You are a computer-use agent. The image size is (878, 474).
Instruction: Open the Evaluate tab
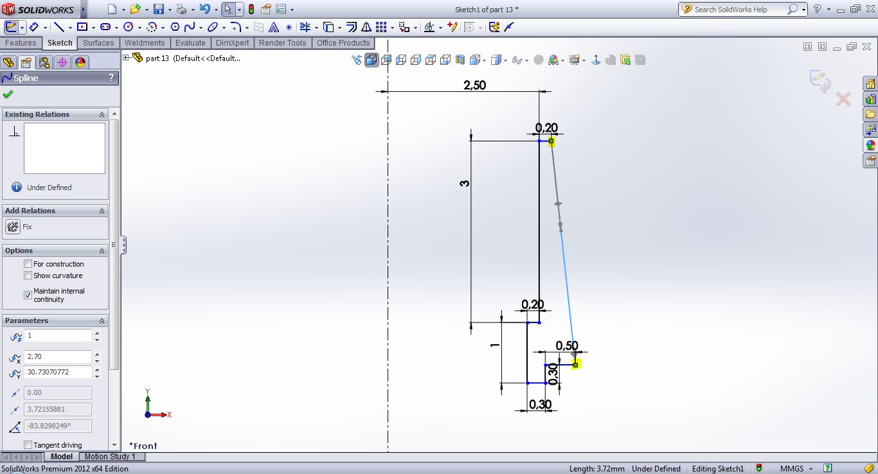point(190,43)
